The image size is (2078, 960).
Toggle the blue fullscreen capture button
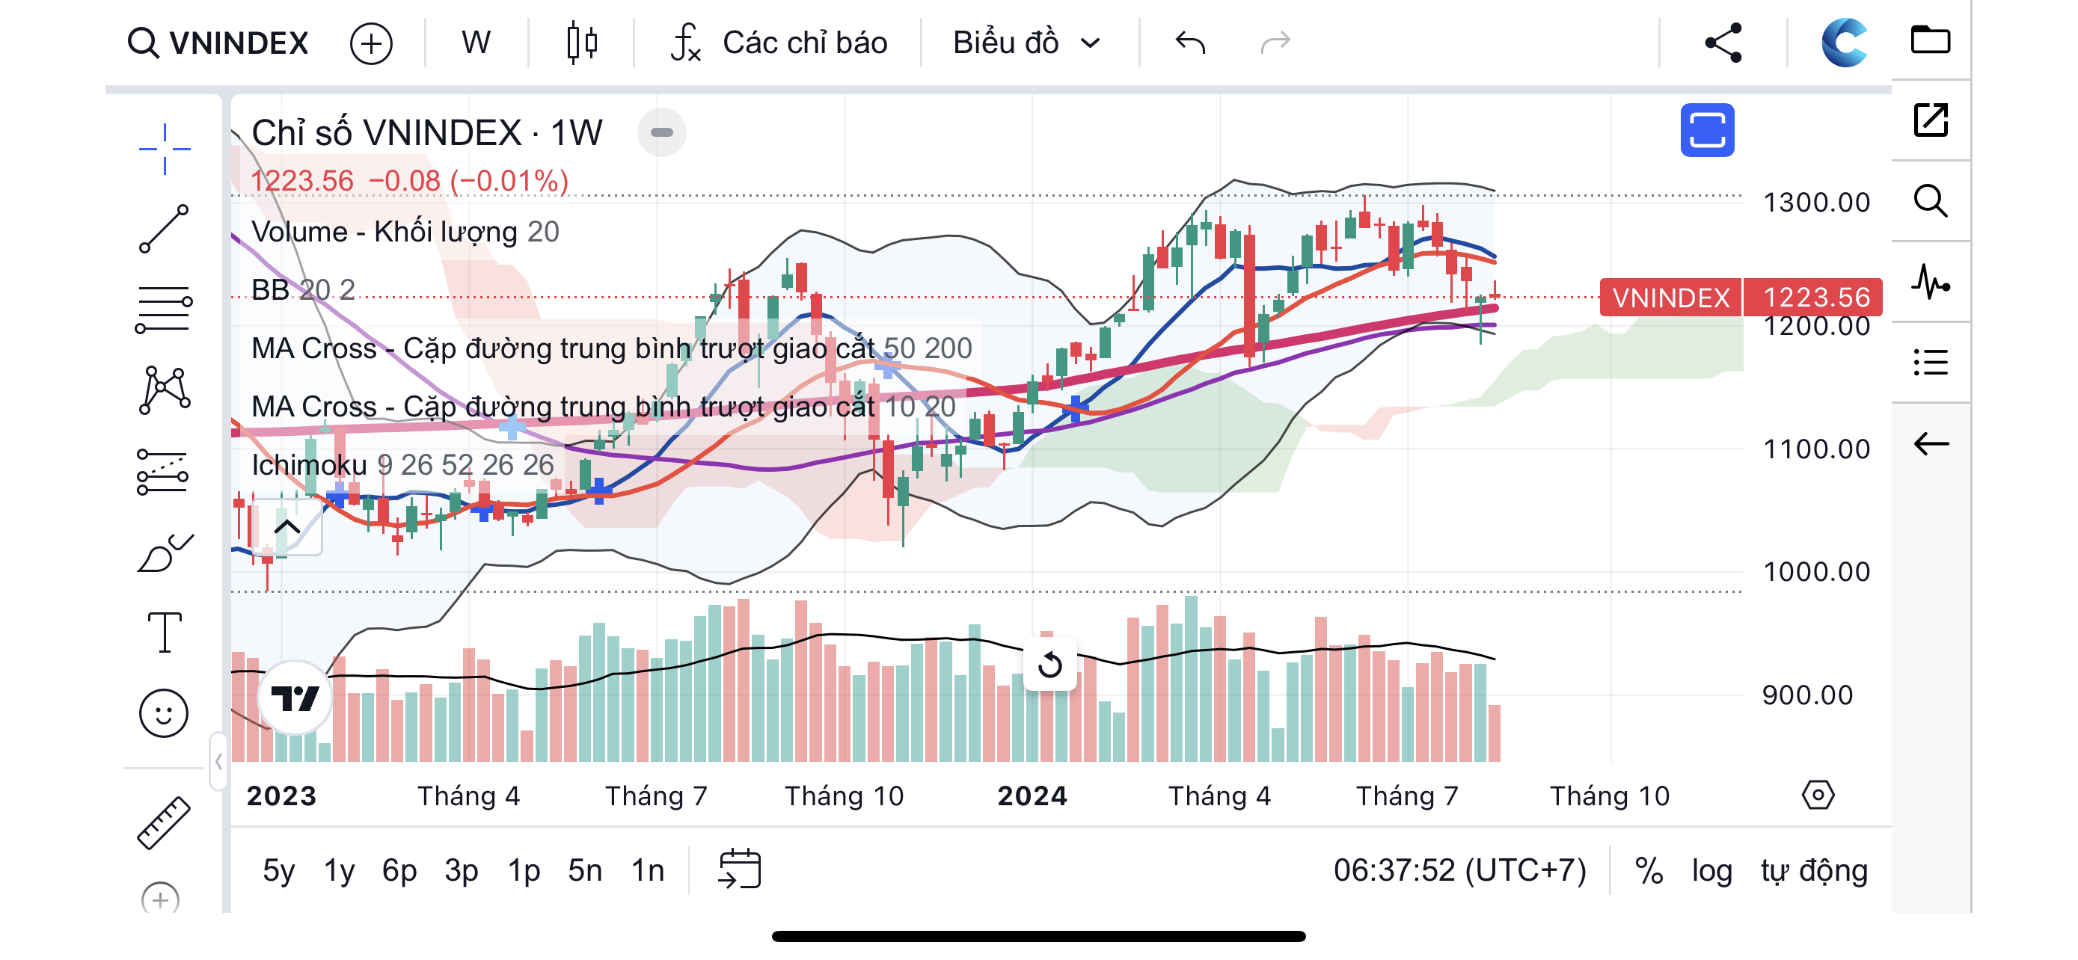(1707, 130)
